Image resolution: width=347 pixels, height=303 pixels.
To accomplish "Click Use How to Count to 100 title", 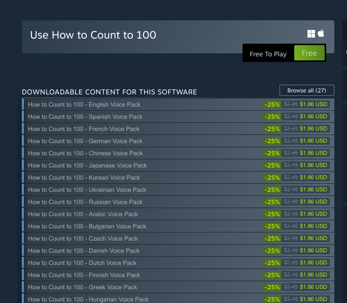I will coord(93,35).
